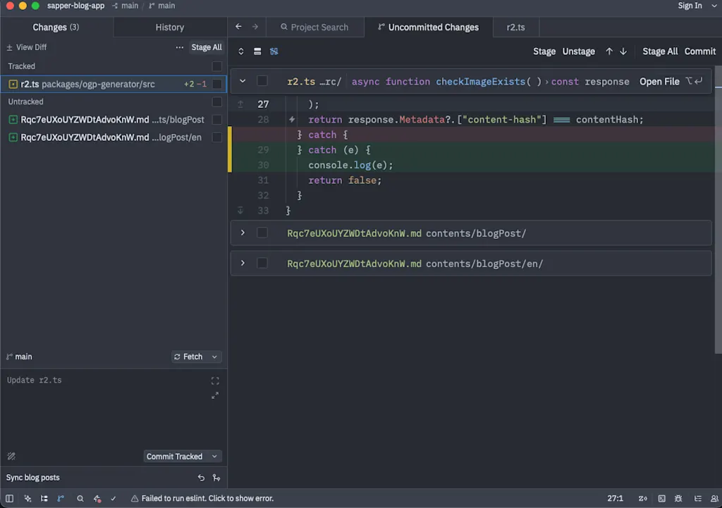Open the Commit Tracked dropdown arrow
The image size is (722, 508).
[214, 457]
